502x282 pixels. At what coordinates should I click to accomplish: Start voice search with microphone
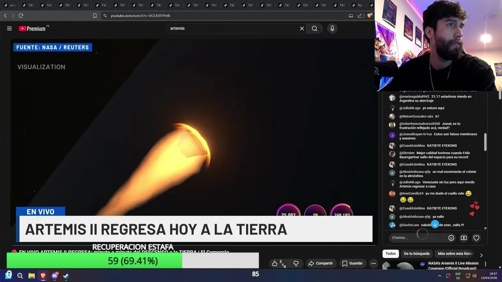tap(332, 28)
